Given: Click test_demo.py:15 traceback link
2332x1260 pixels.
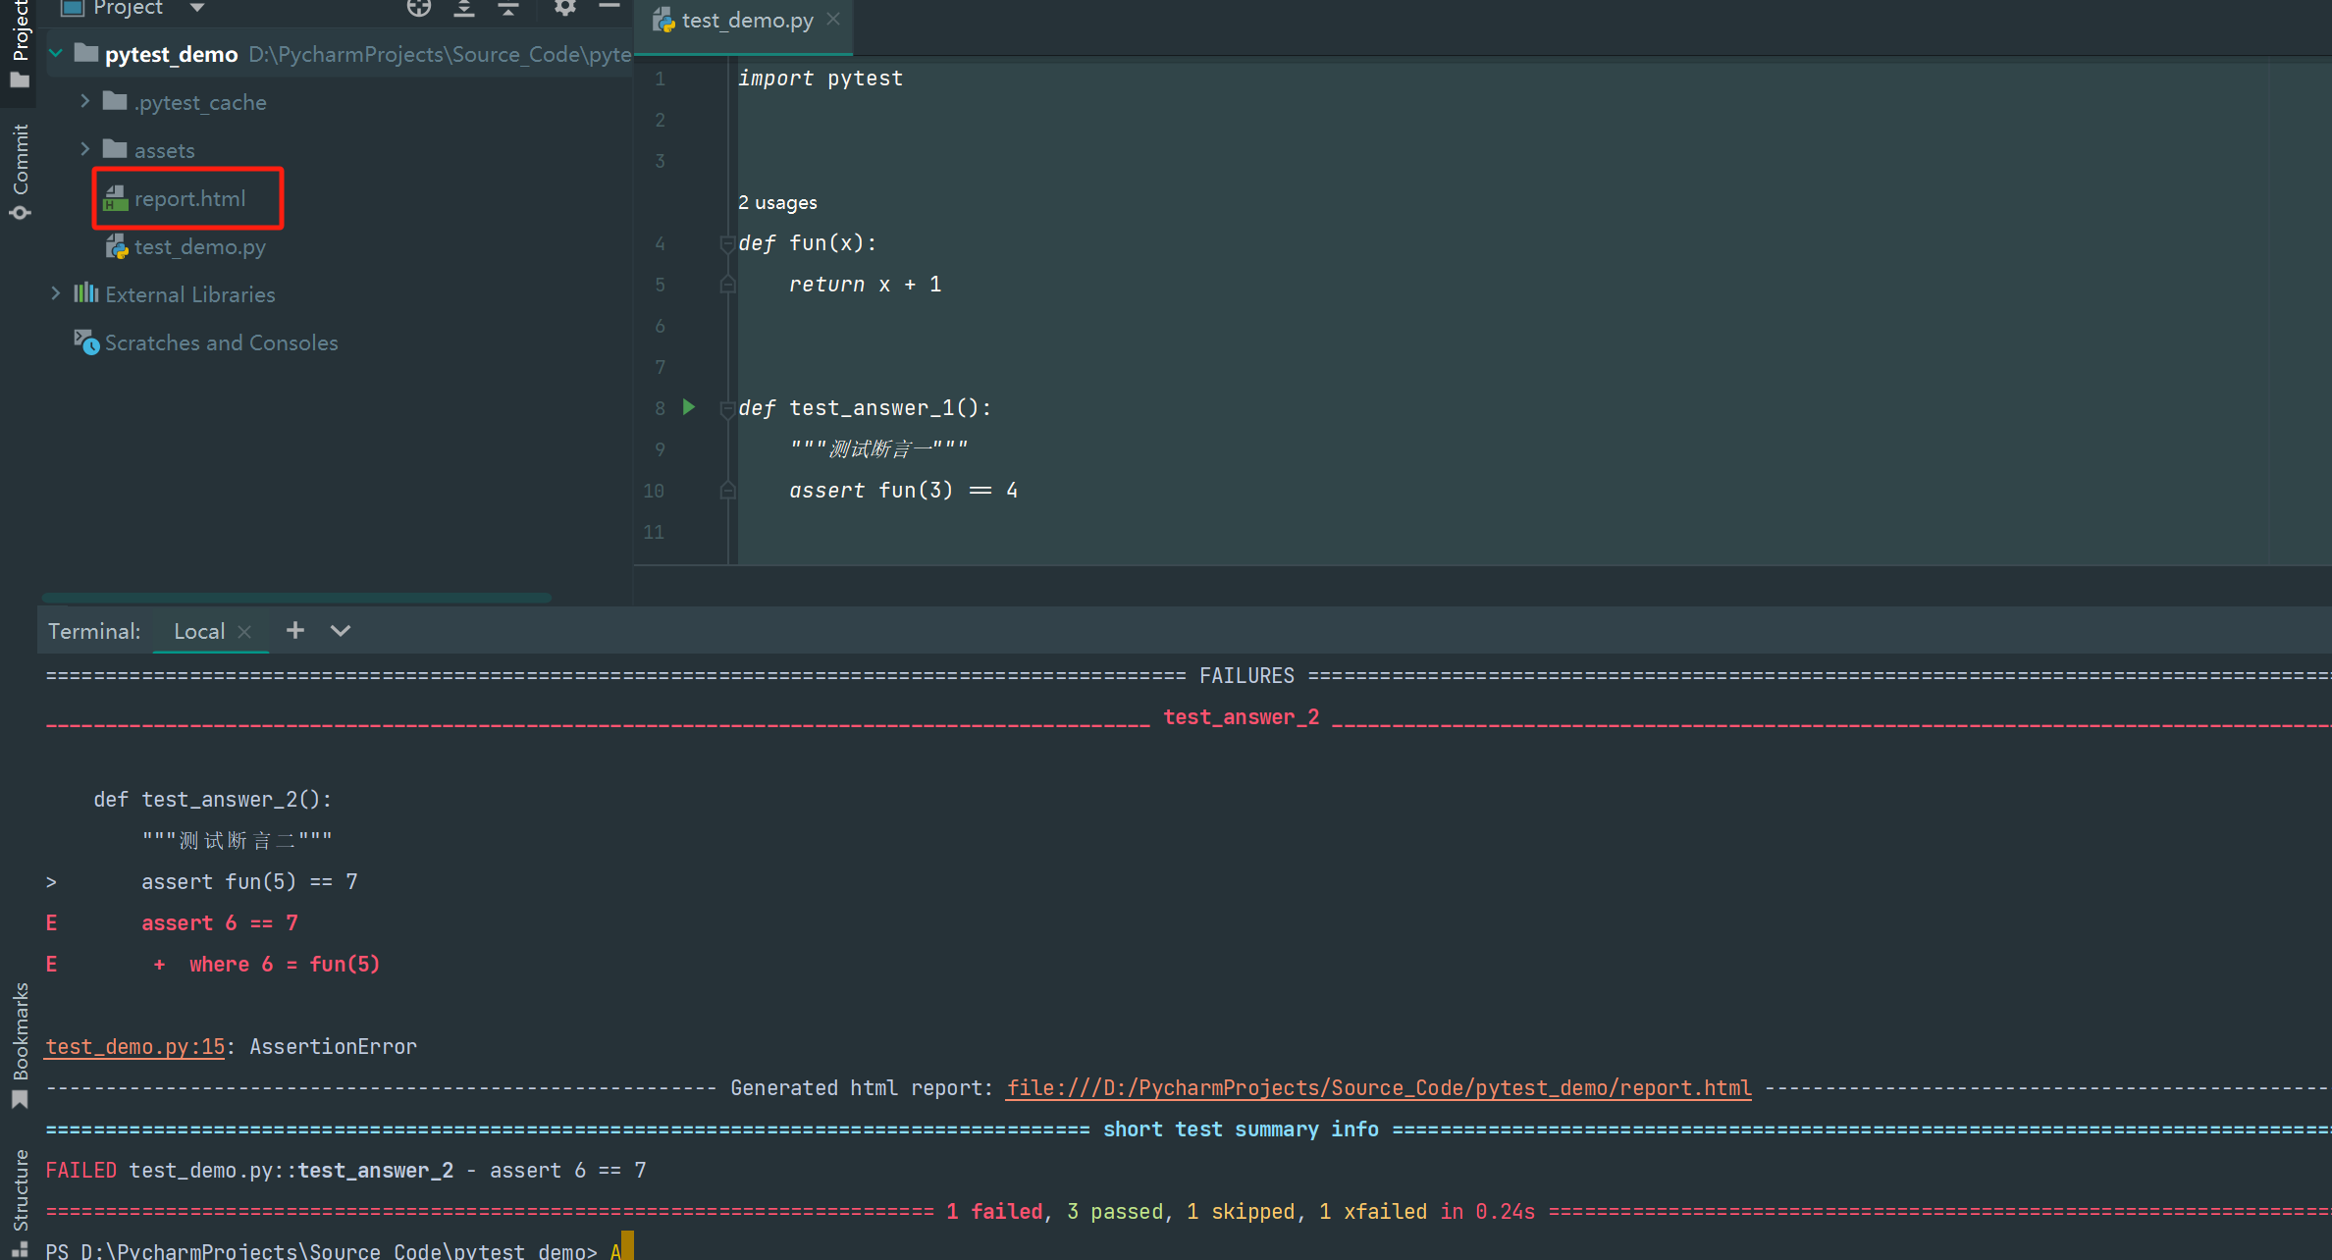Looking at the screenshot, I should (135, 1046).
